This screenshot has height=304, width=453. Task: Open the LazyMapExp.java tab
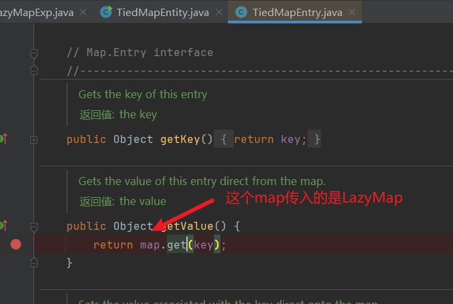(37, 13)
